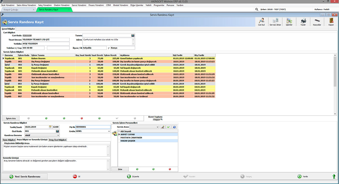This screenshot has height=184, width=339.
Task: Click the red delete circle on the status bar
Action: pos(82,118)
